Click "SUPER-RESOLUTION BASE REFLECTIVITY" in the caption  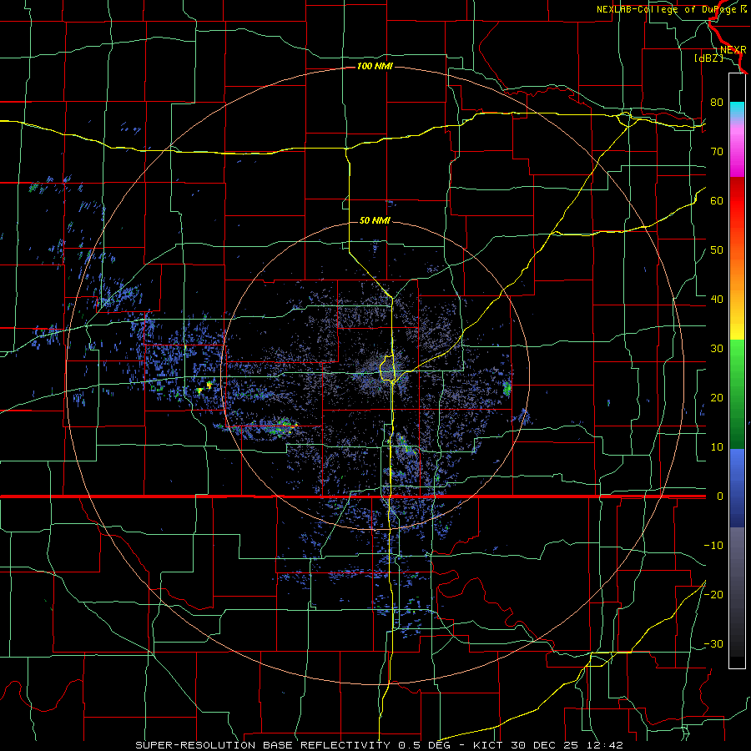click(263, 745)
